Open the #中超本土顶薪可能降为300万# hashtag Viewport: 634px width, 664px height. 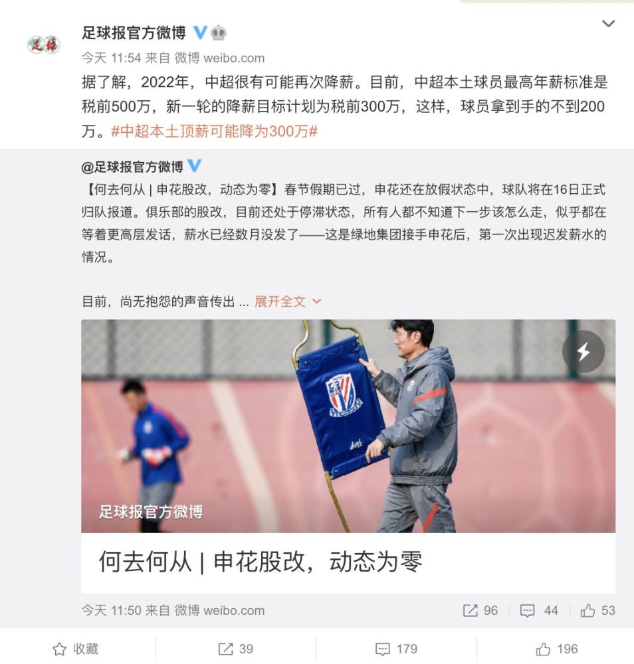(x=214, y=131)
